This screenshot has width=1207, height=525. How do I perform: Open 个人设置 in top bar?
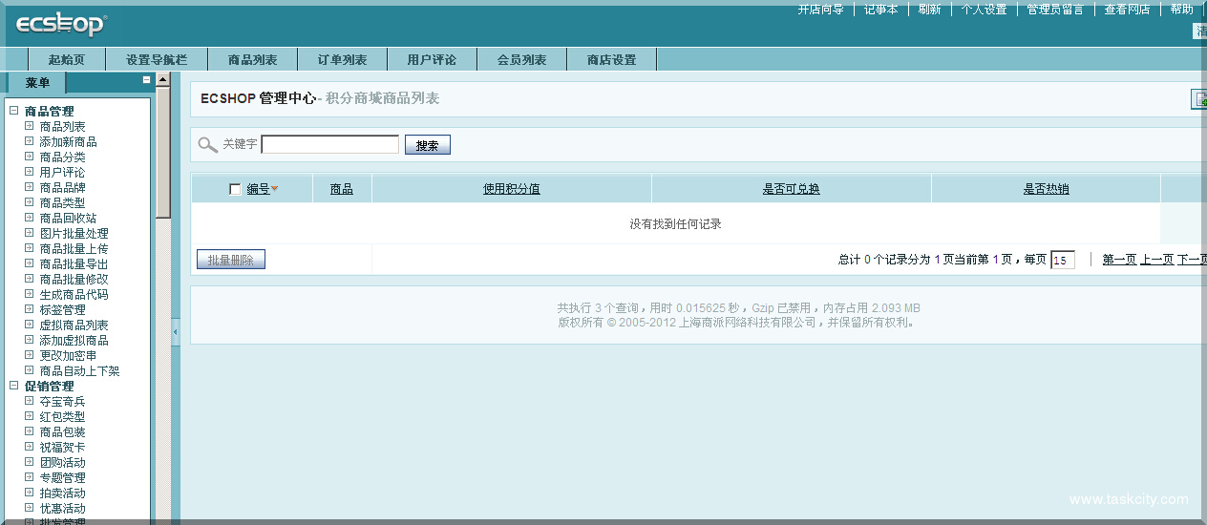[x=984, y=10]
